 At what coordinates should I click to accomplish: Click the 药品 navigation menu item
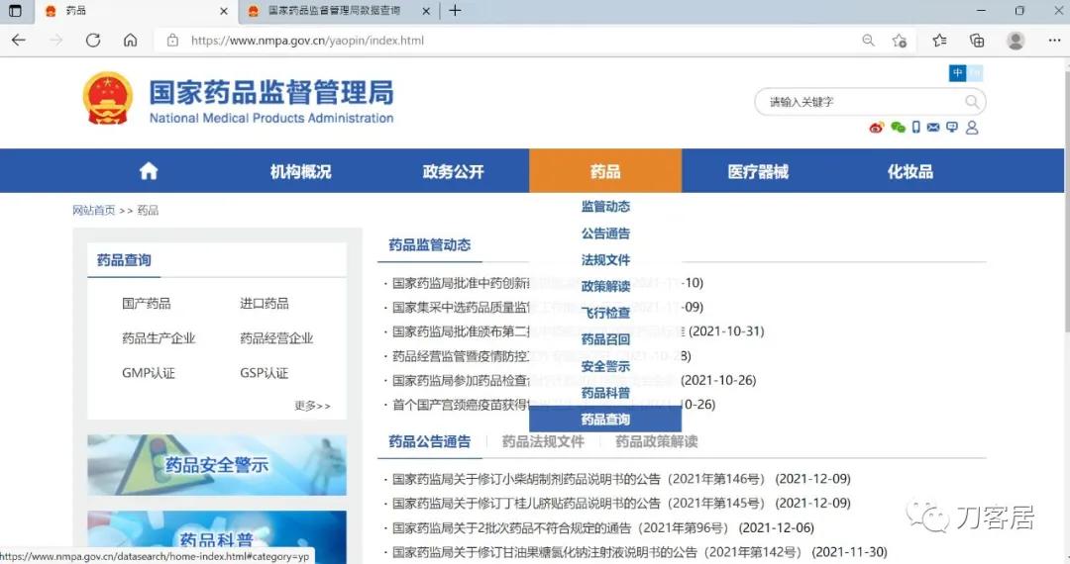[605, 171]
